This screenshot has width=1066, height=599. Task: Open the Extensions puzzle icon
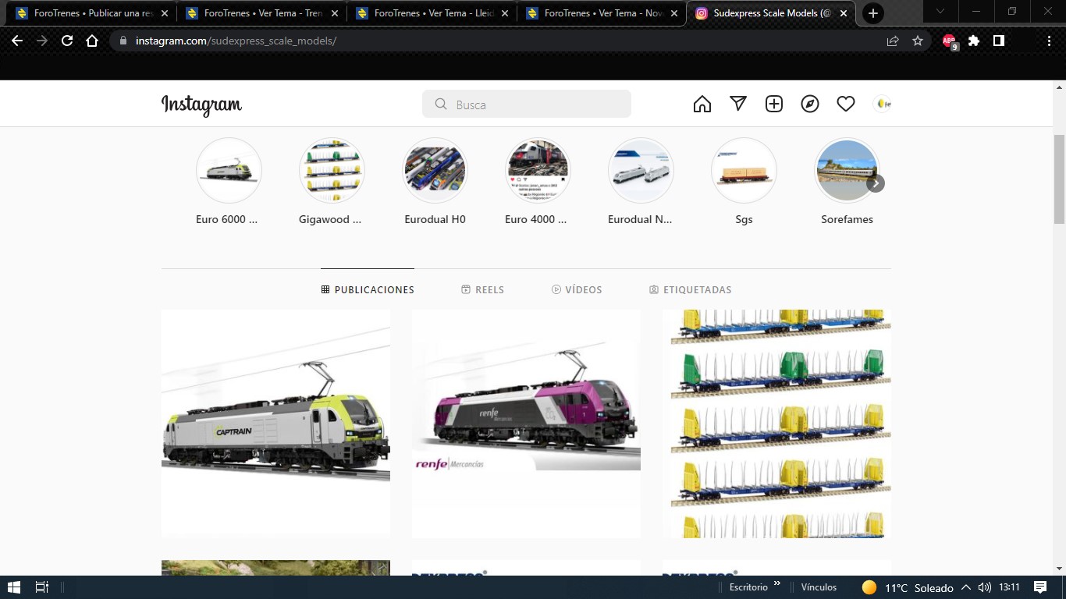click(974, 41)
